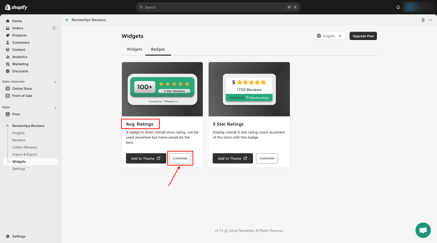Screen dimensions: 437x243
Task: Click the blurred account menu at top right
Action: 419,7
